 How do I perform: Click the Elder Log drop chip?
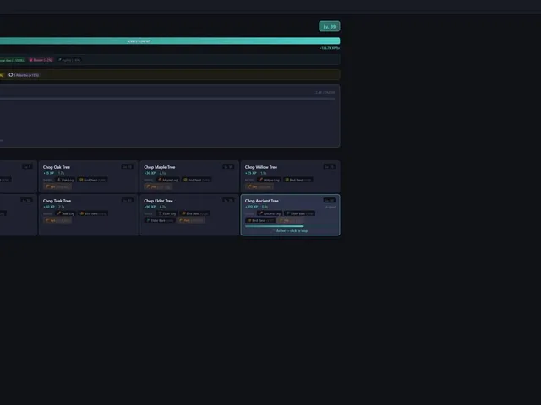point(167,213)
